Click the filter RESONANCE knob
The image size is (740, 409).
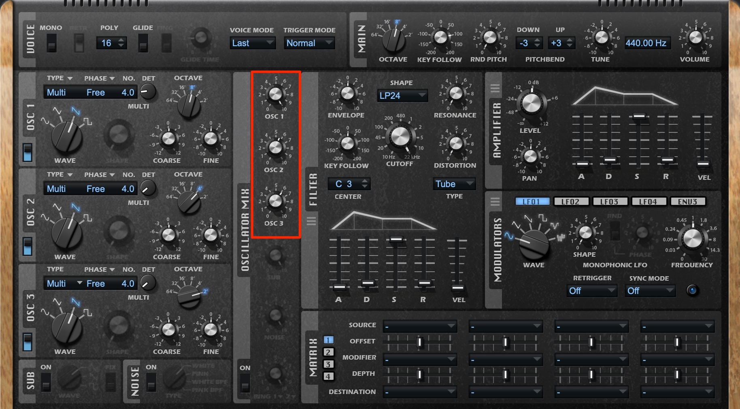tap(456, 93)
